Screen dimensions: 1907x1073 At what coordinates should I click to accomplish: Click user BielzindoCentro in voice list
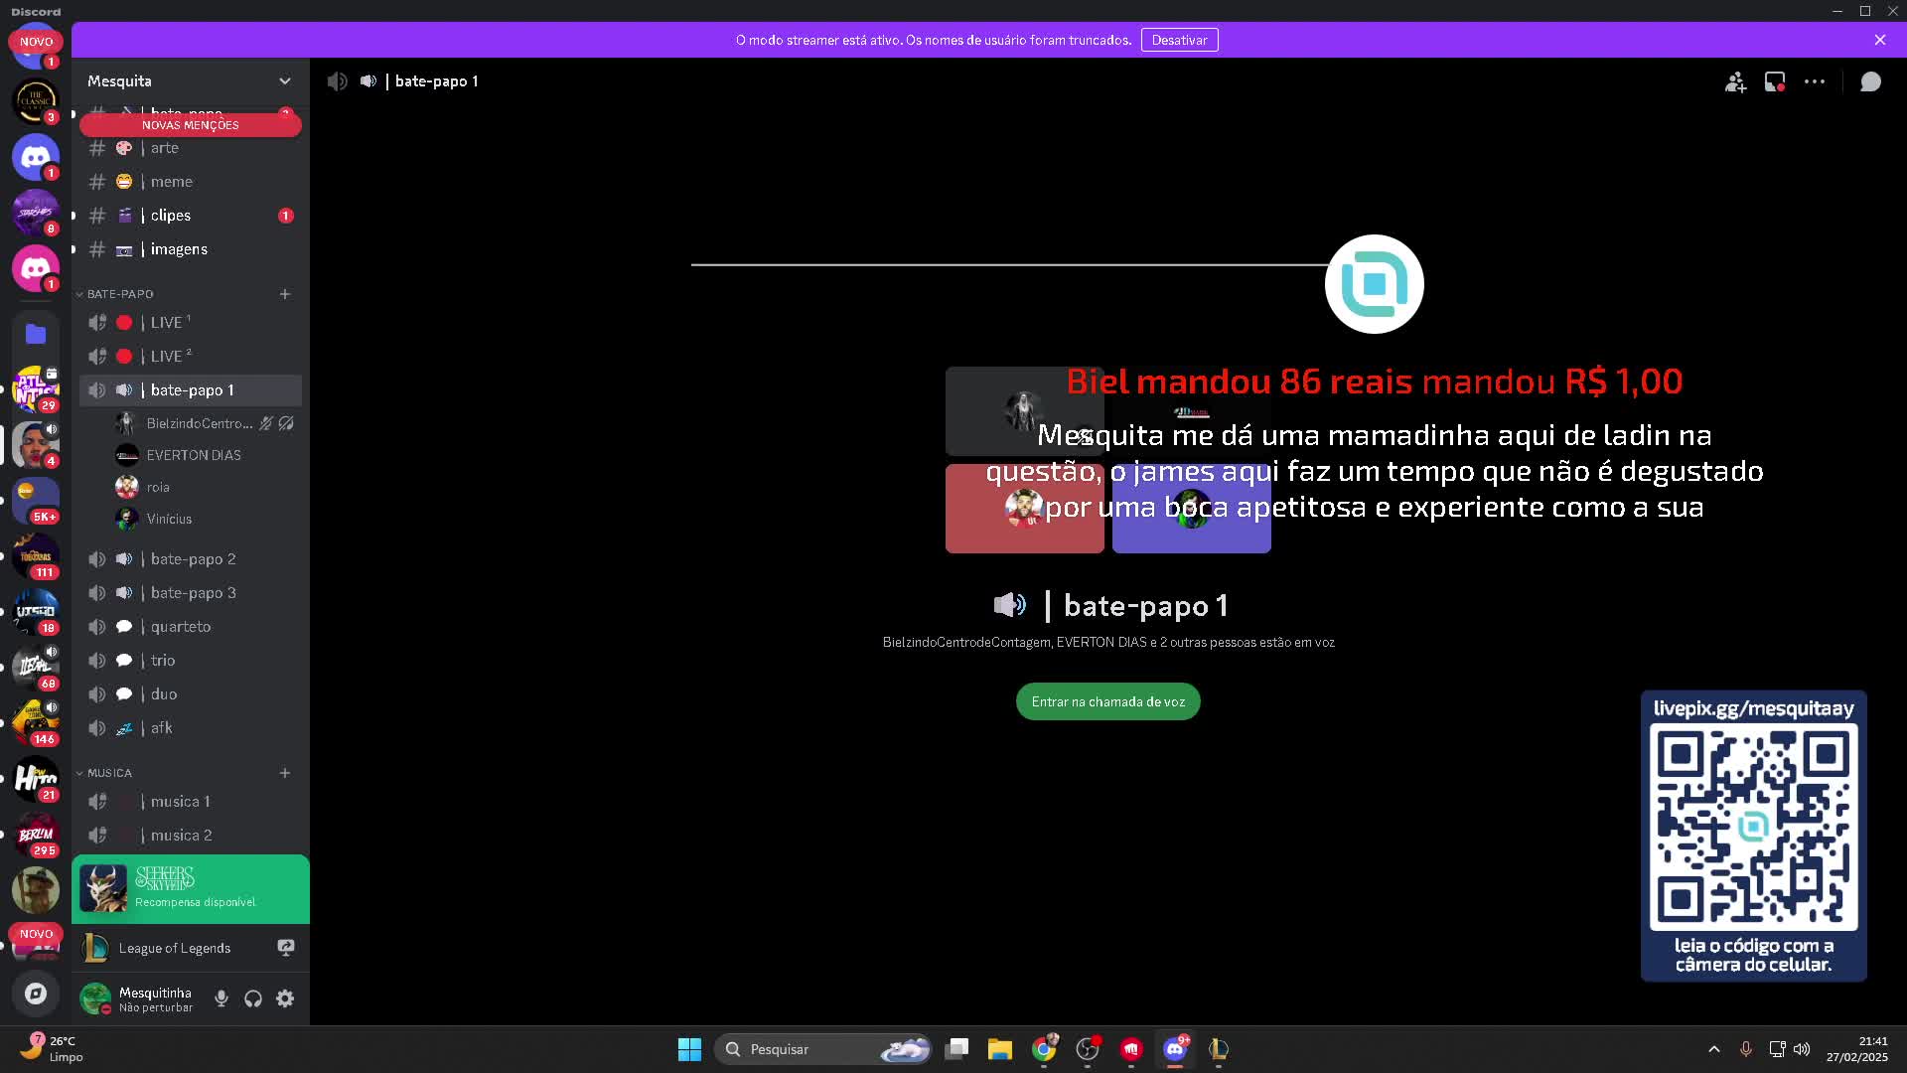206,423
